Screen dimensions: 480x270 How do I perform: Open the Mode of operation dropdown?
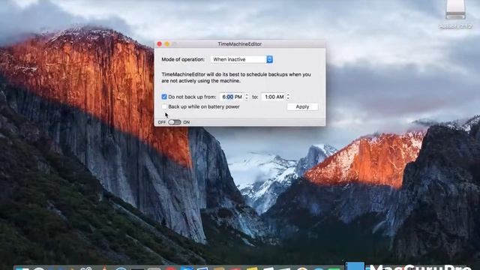click(x=241, y=59)
